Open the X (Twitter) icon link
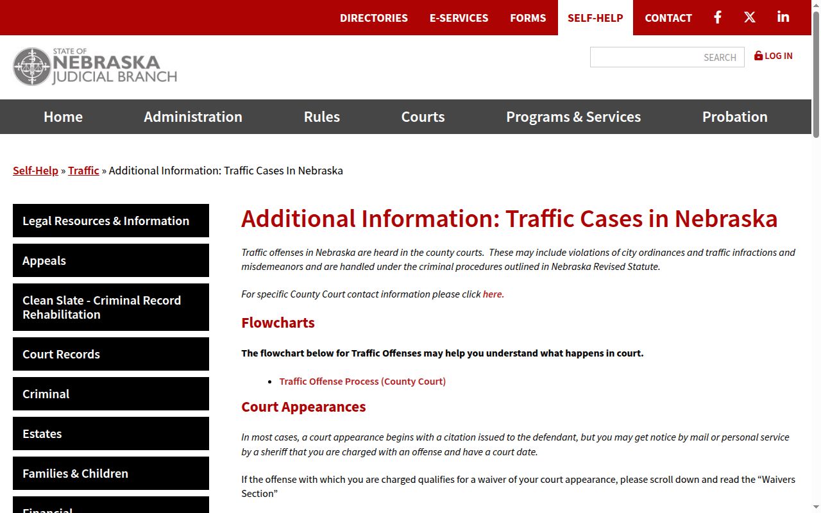This screenshot has width=821, height=513. point(750,17)
